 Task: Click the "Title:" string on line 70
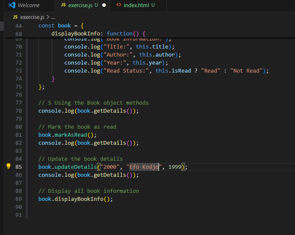click(116, 46)
